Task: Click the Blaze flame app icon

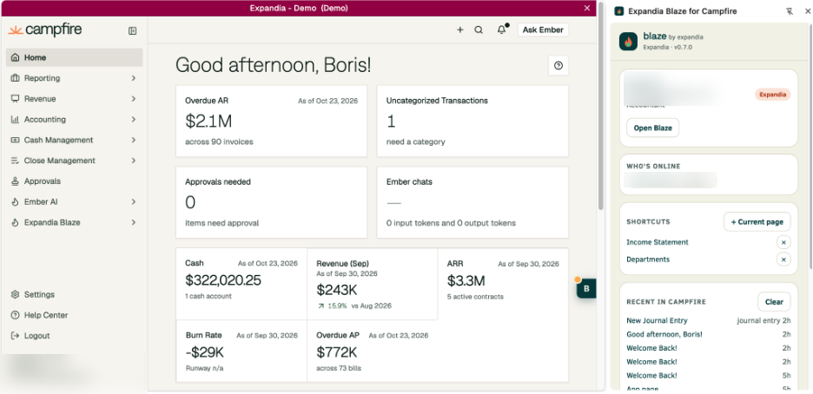Action: click(x=628, y=42)
